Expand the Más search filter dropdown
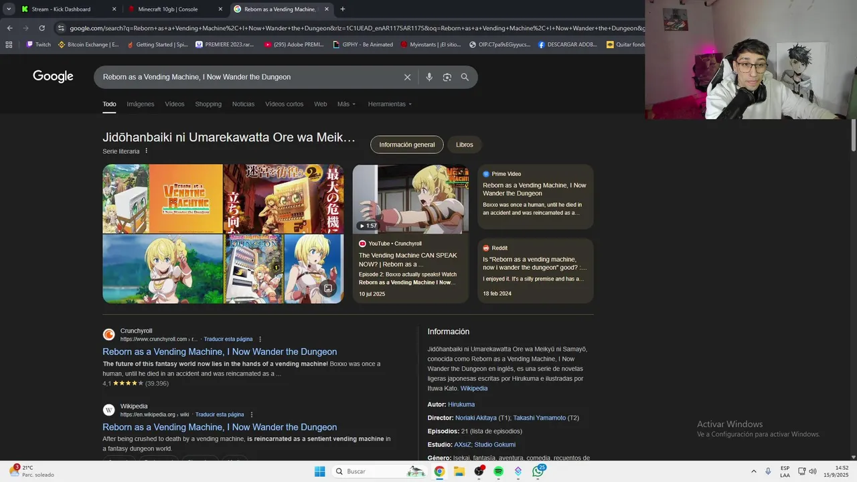 347,104
